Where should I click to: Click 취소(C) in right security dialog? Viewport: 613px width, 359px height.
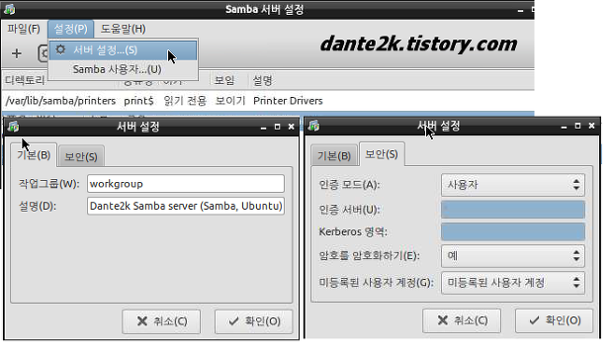coord(462,320)
